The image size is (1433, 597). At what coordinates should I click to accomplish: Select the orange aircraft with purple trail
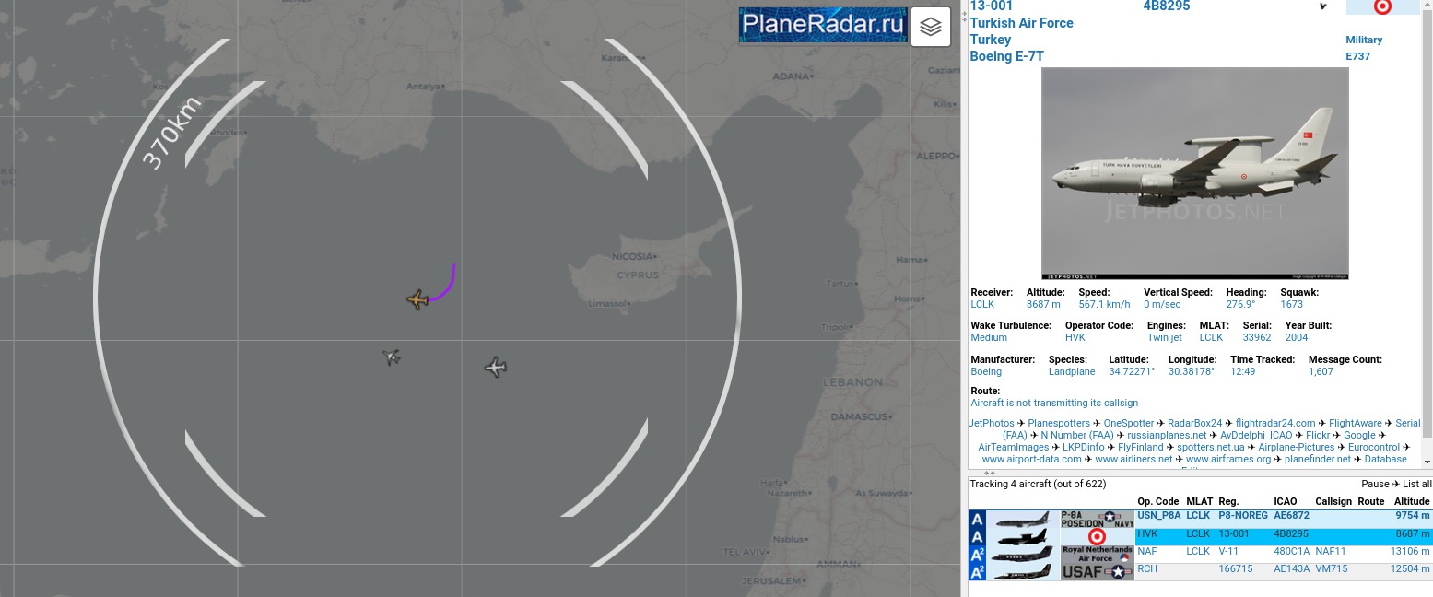(x=417, y=299)
